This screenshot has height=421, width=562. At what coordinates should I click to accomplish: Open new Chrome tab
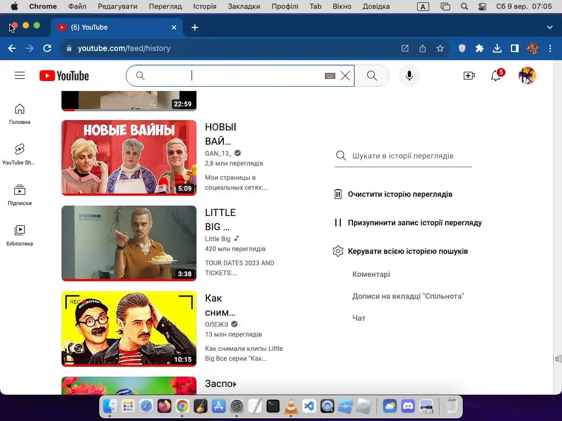[x=195, y=27]
